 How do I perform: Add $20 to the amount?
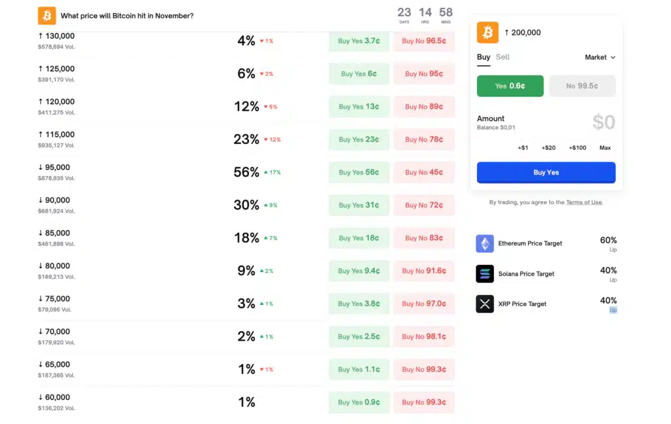pyautogui.click(x=548, y=147)
